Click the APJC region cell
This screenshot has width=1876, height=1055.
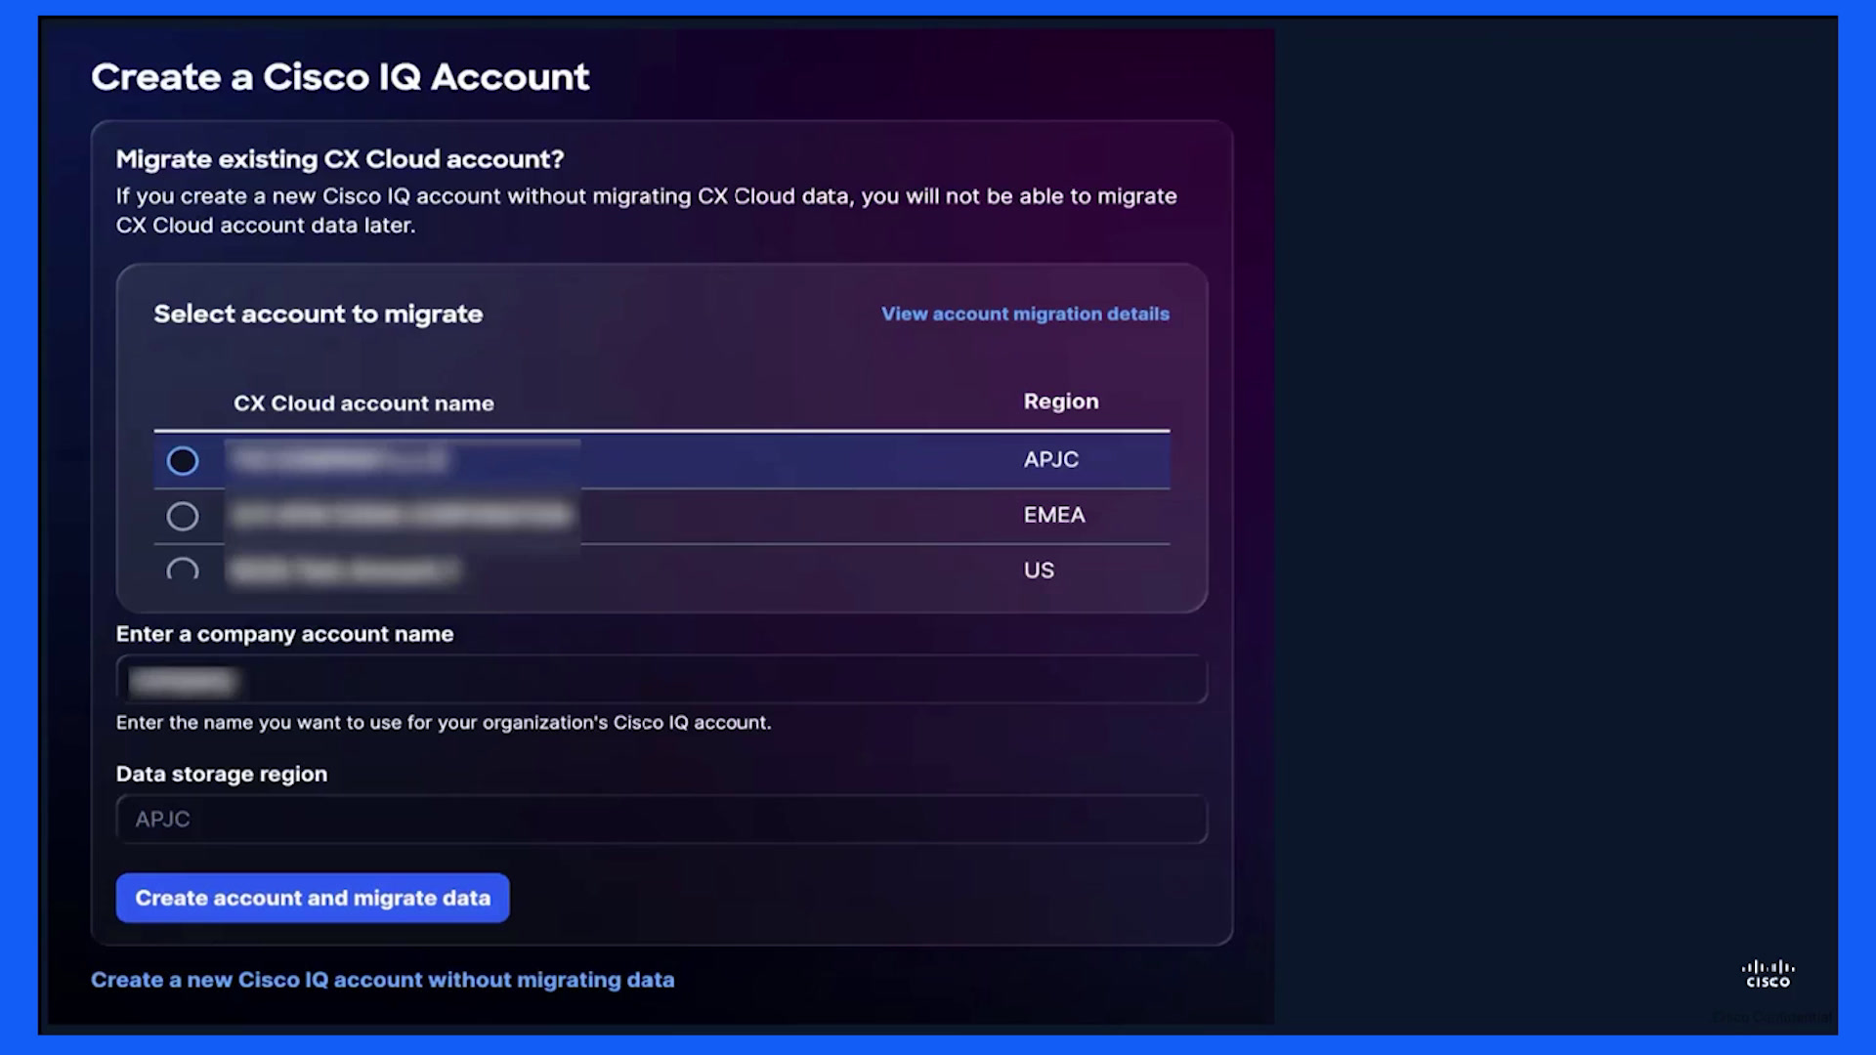pyautogui.click(x=1051, y=459)
